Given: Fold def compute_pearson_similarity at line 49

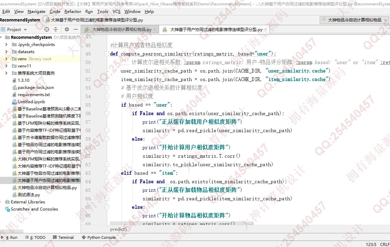Looking at the screenshot, I should 107,53.
